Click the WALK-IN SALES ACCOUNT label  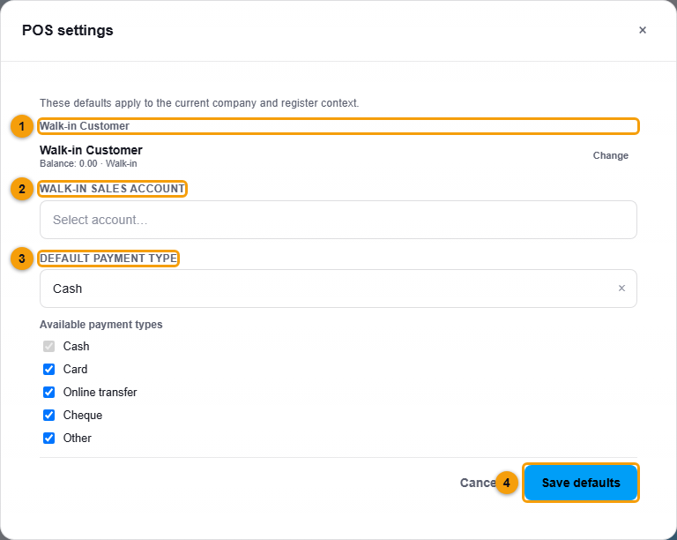click(112, 189)
